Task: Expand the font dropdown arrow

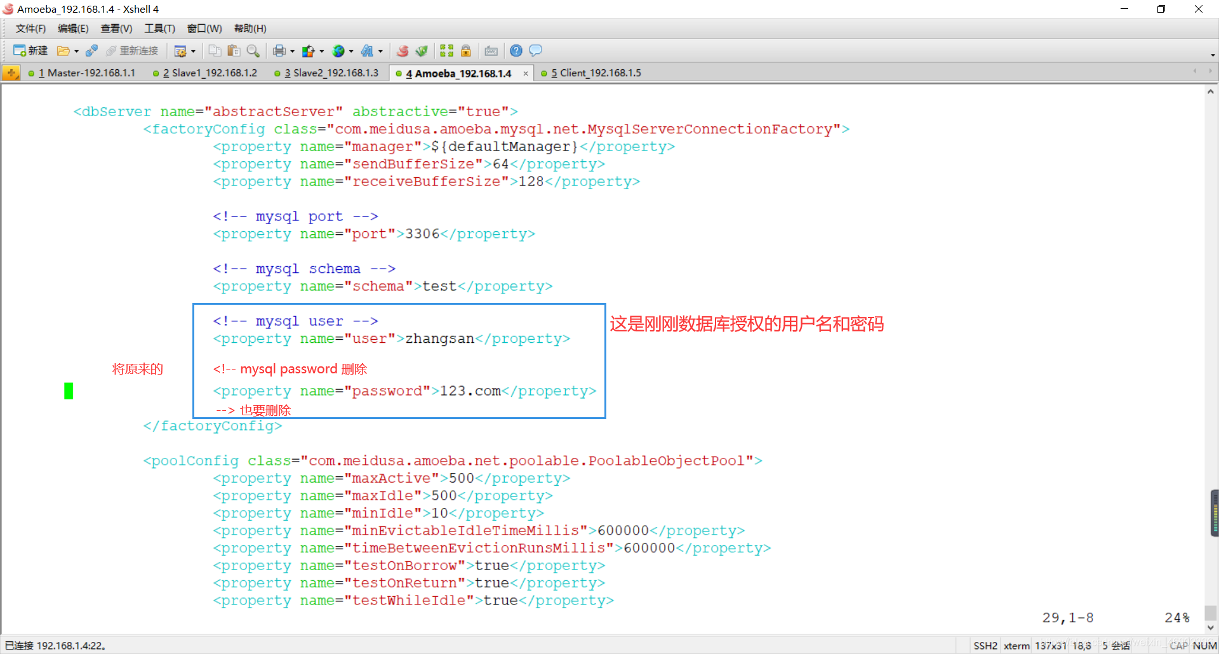Action: click(381, 51)
